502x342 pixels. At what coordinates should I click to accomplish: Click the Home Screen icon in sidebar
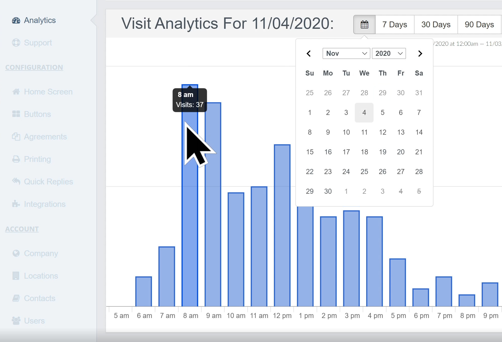16,91
